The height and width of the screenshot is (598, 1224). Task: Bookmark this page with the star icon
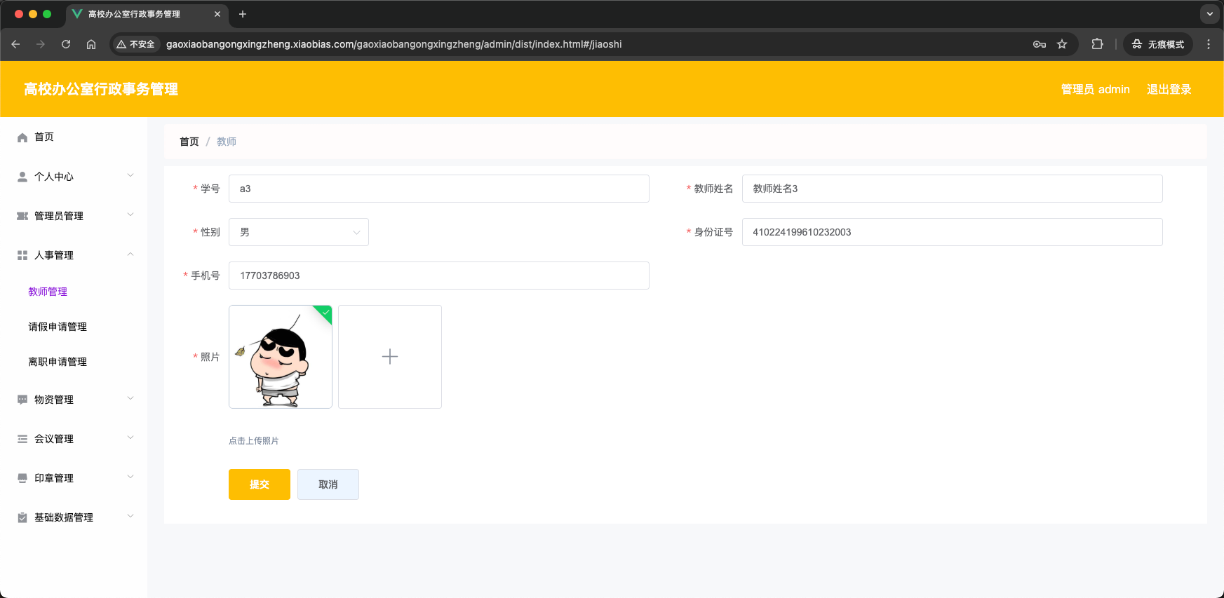tap(1062, 44)
